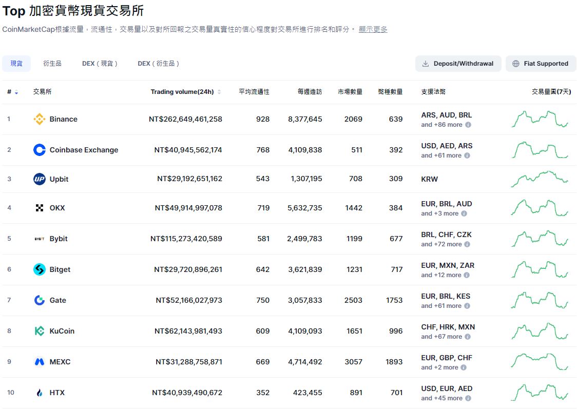The height and width of the screenshot is (409, 577).
Task: Click the 每週造訪 column header
Action: tap(310, 92)
